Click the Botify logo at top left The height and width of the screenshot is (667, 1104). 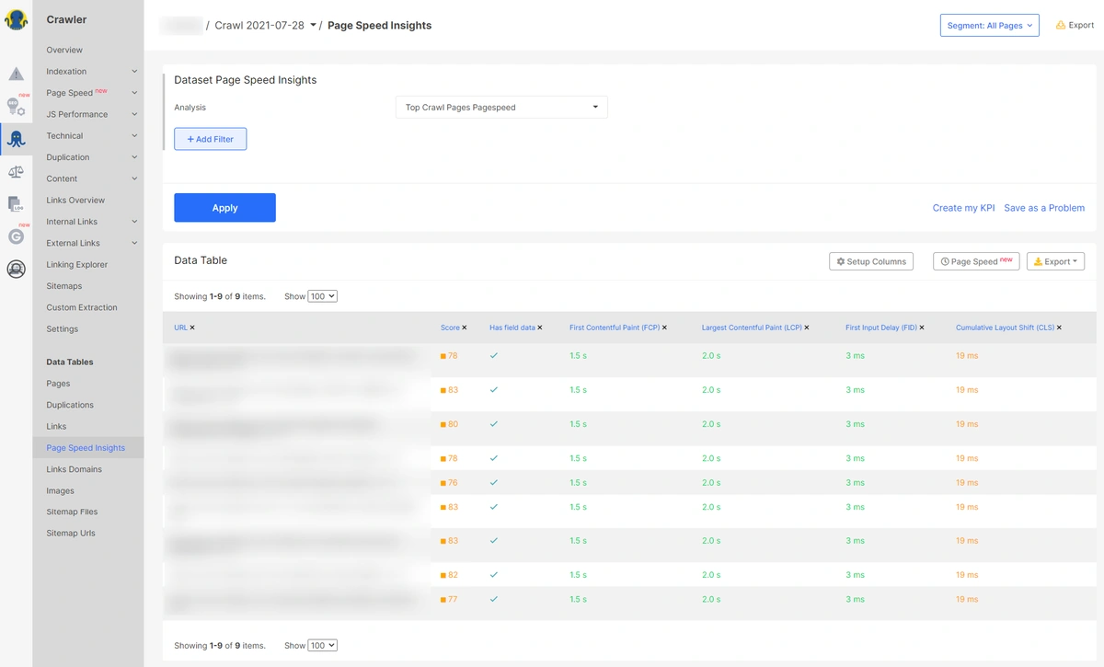point(17,18)
